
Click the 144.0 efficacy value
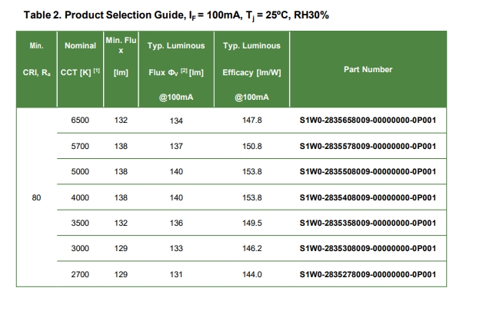[x=252, y=274]
